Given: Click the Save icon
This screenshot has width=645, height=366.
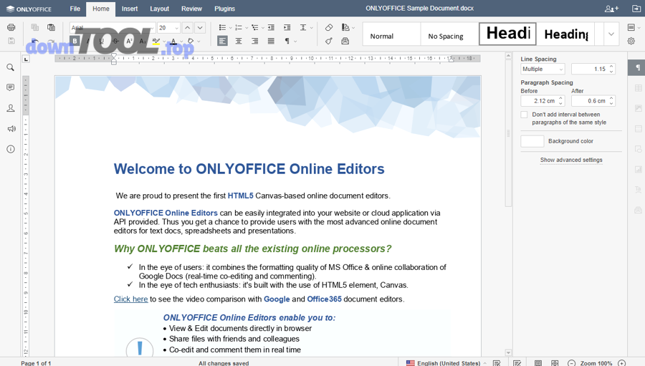Looking at the screenshot, I should [11, 41].
